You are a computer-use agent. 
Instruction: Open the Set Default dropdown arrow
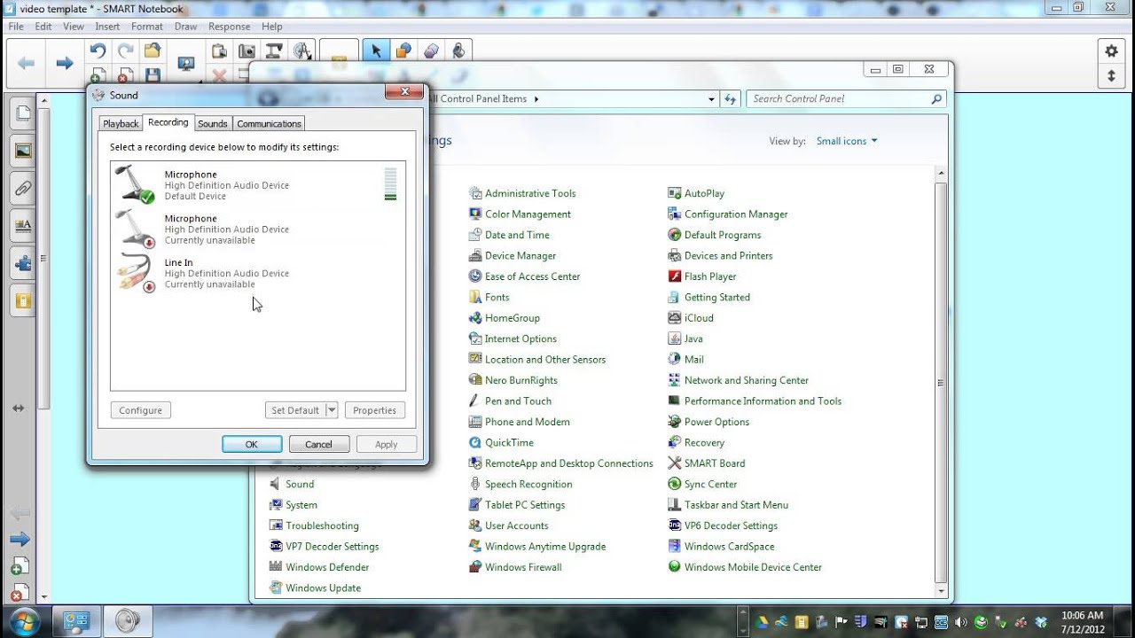click(331, 409)
